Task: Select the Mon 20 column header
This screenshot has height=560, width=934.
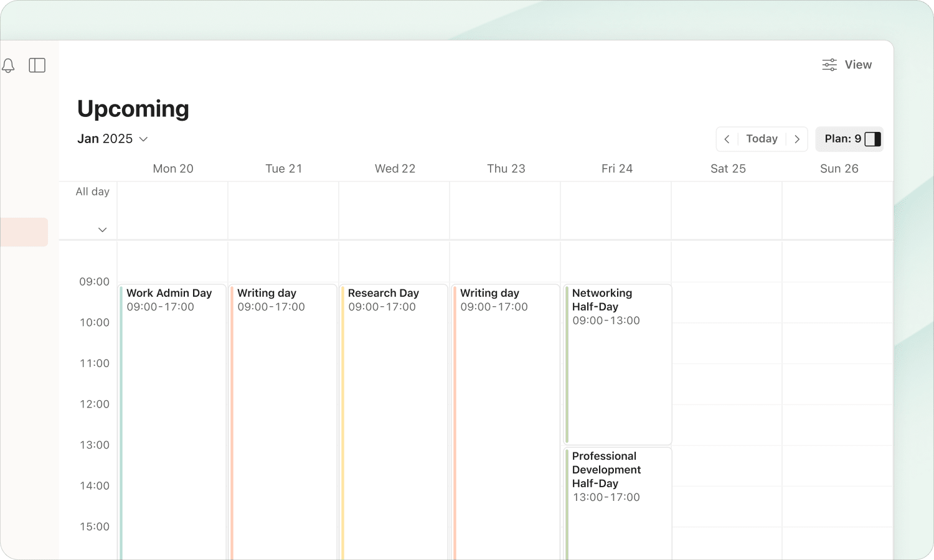Action: tap(173, 169)
